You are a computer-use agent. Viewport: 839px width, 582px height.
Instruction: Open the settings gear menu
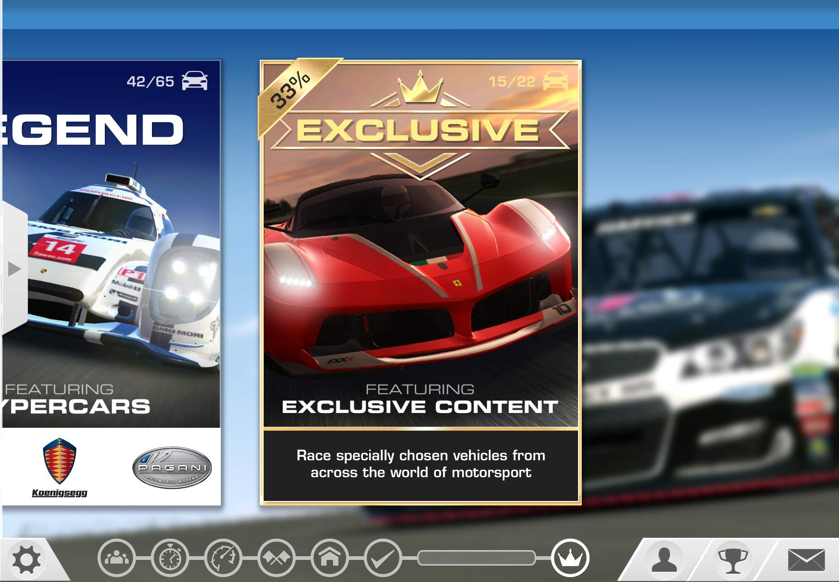(x=27, y=559)
